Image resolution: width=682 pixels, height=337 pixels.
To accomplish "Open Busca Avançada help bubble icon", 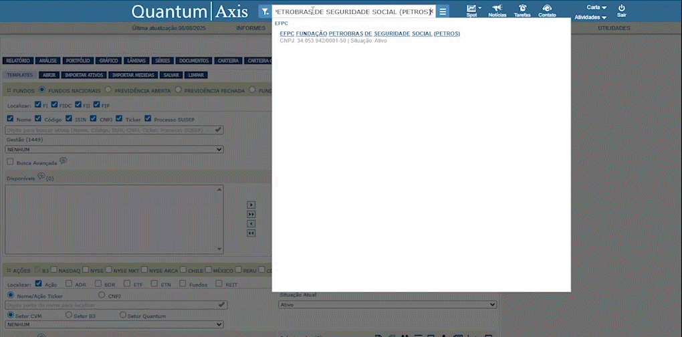I will coord(64,160).
